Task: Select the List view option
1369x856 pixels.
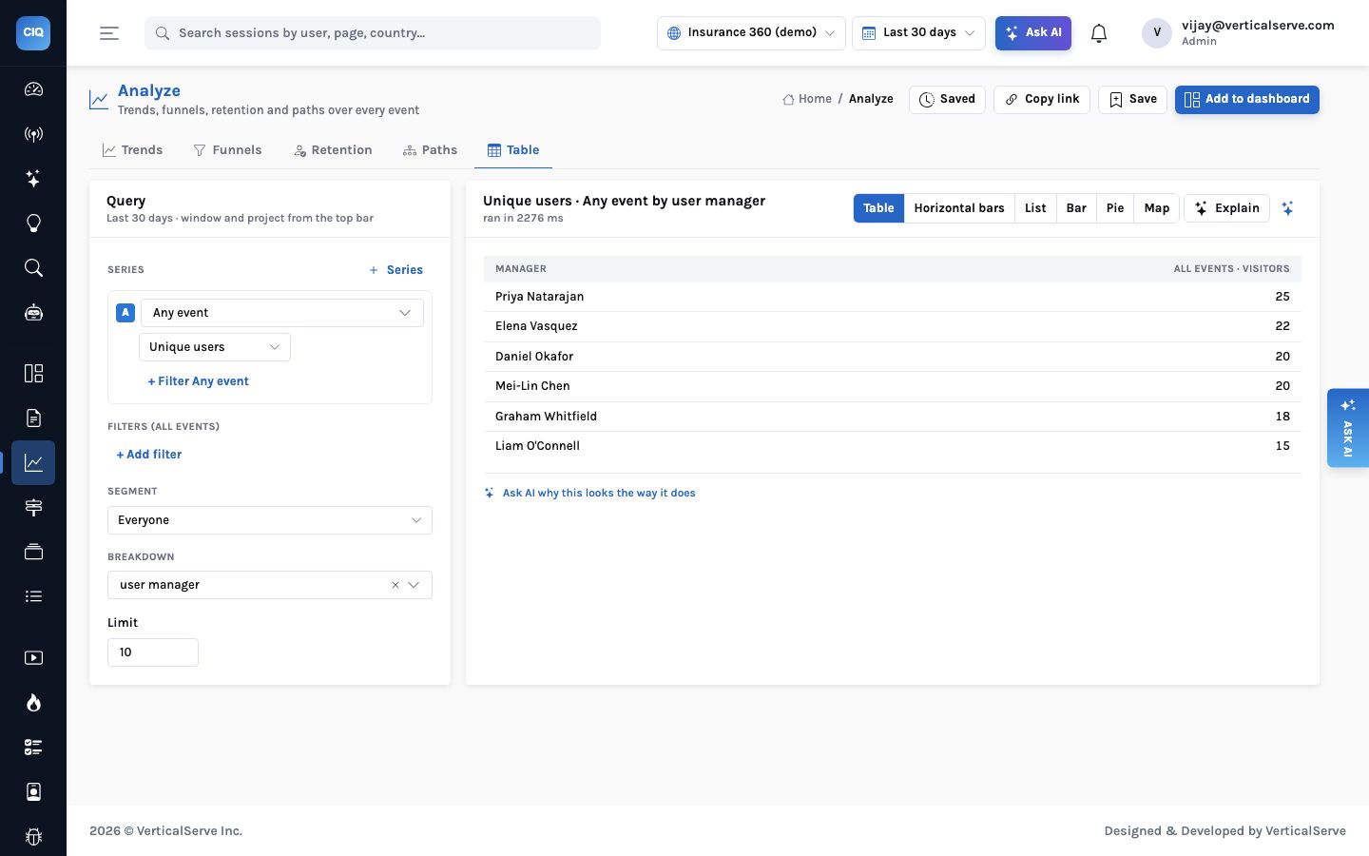Action: point(1035,208)
